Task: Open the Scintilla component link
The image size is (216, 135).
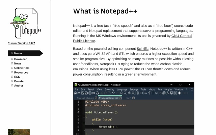Action: (x=142, y=49)
